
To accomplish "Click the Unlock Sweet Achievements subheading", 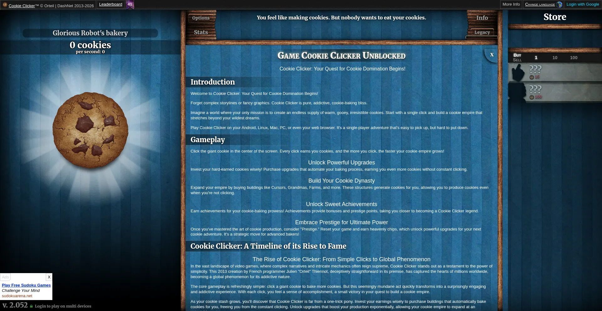I will [341, 204].
